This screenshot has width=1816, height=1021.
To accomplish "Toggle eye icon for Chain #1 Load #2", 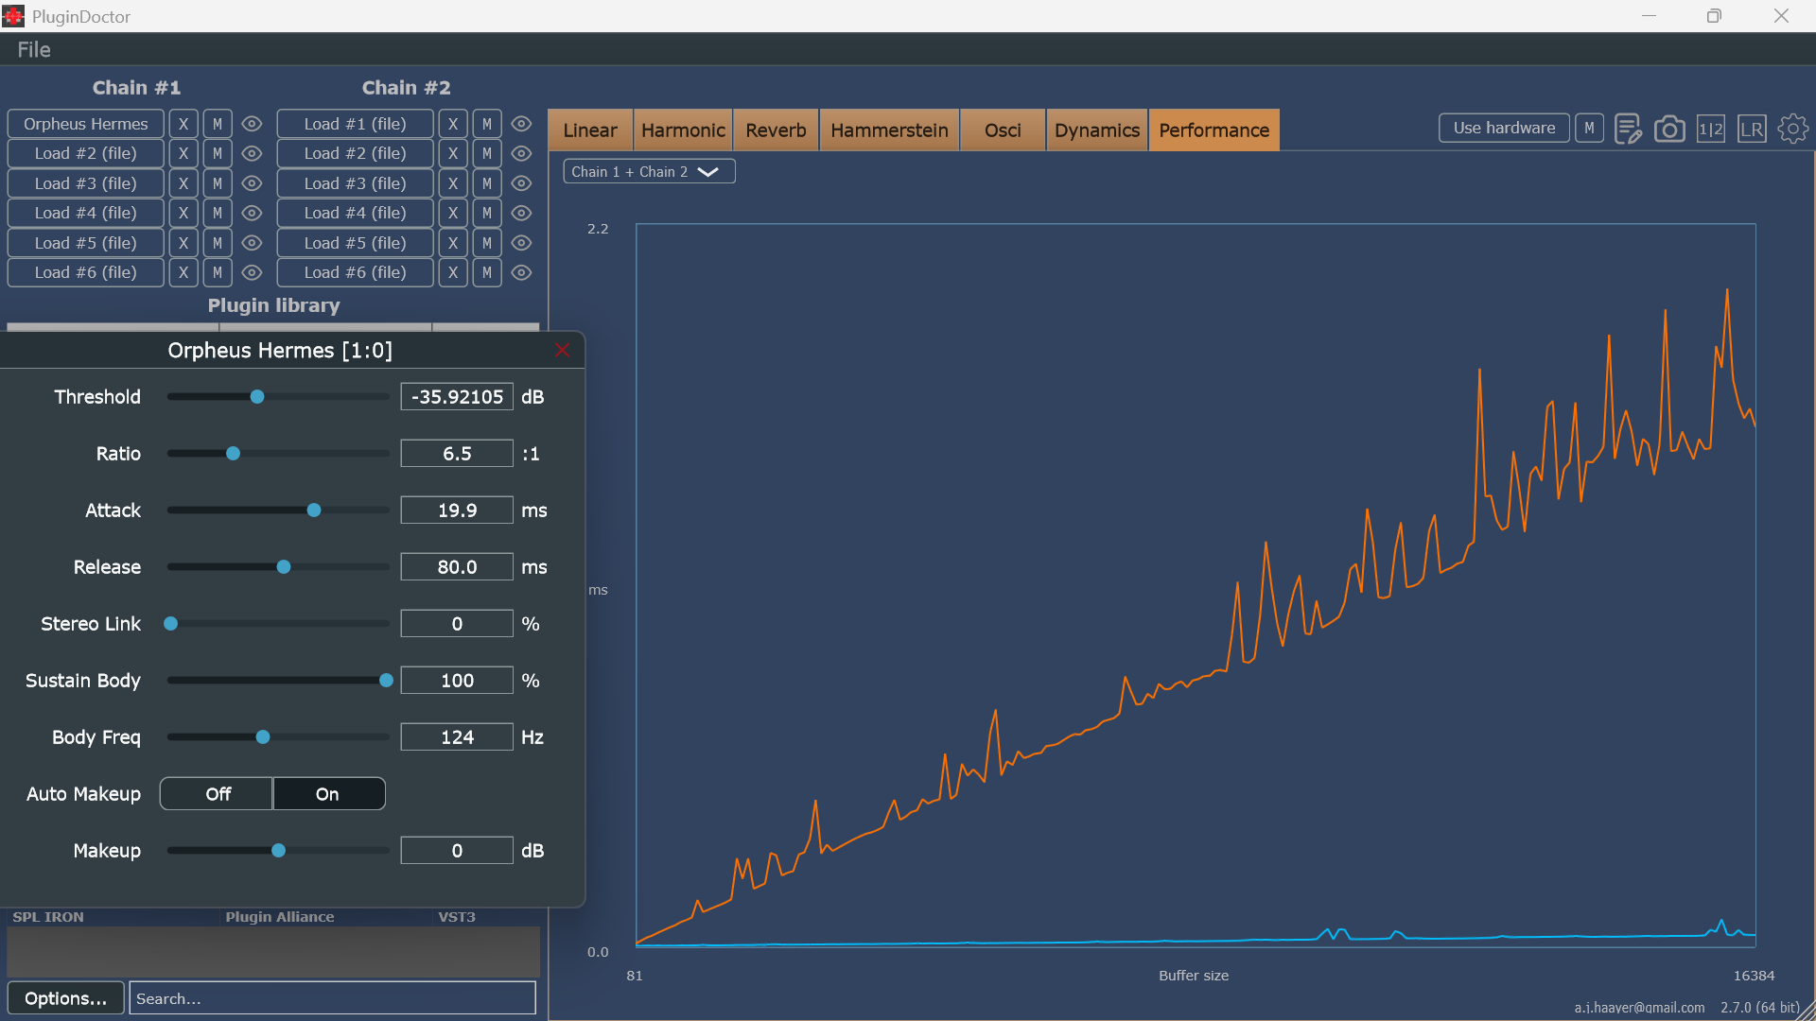I will point(252,153).
